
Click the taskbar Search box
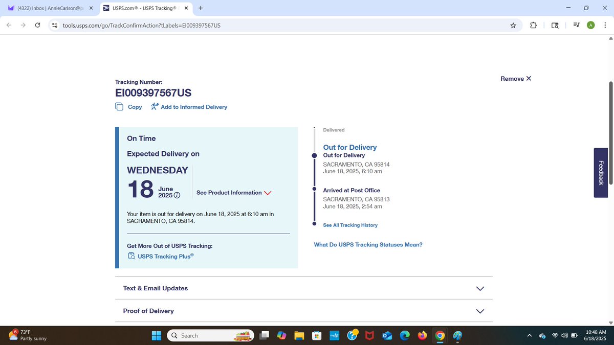[210, 336]
